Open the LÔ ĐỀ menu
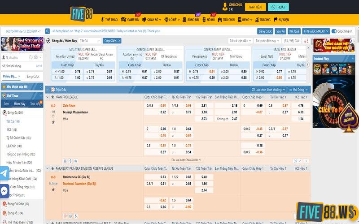 (x=172, y=20)
